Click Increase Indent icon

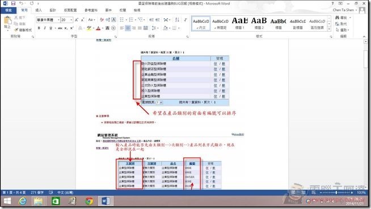click(x=158, y=20)
